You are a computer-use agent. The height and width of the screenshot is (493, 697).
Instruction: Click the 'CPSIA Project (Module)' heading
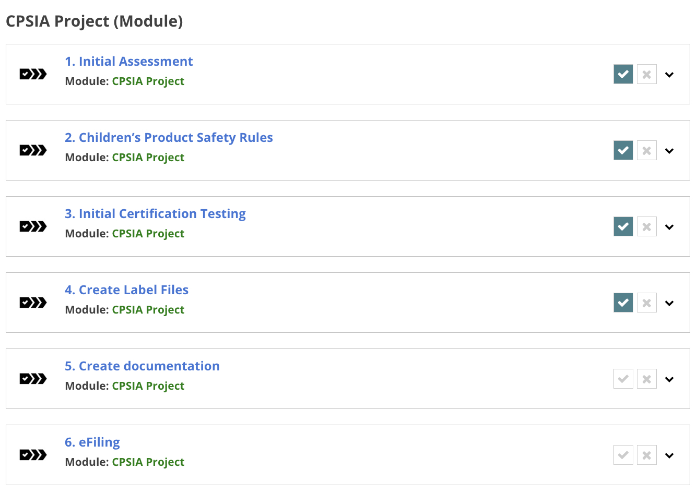(94, 21)
